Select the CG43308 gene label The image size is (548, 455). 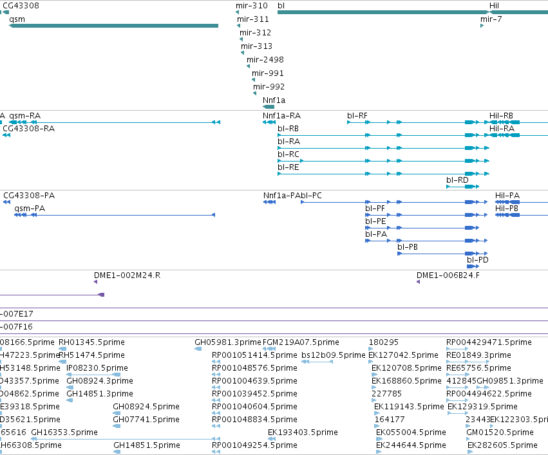21,6
